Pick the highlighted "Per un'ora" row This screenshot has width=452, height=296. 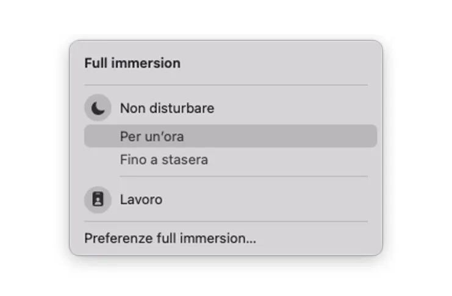click(x=230, y=136)
